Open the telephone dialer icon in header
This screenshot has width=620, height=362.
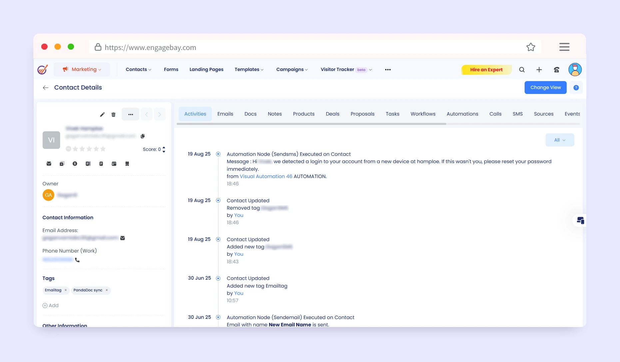556,70
